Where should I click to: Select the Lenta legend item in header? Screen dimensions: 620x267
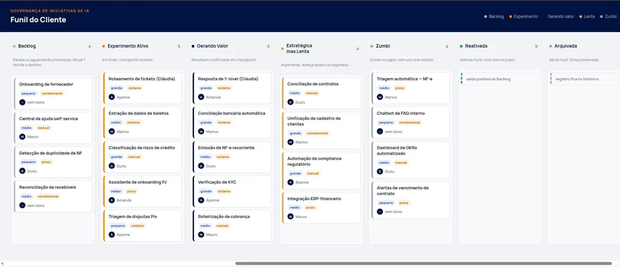point(587,16)
